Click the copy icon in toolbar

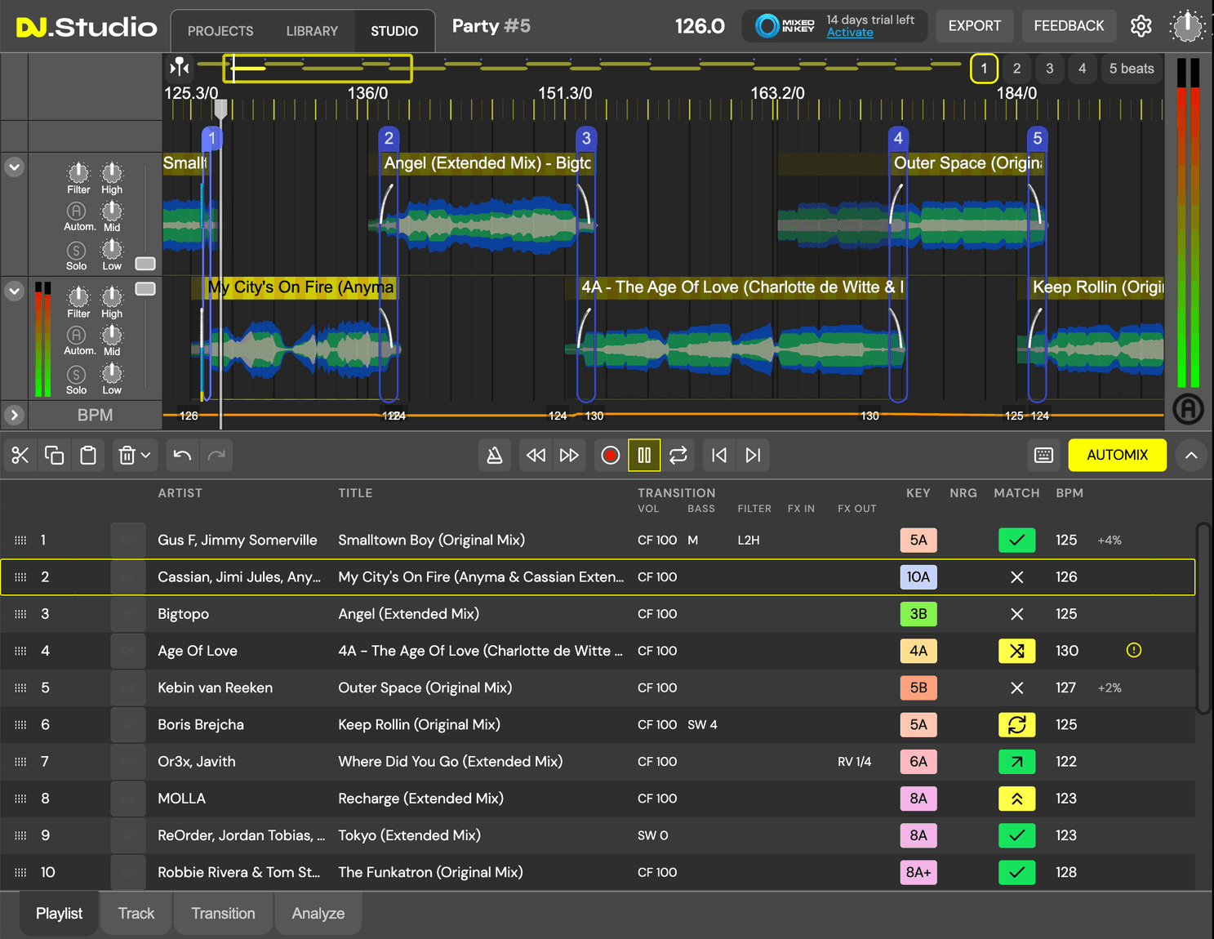tap(55, 456)
